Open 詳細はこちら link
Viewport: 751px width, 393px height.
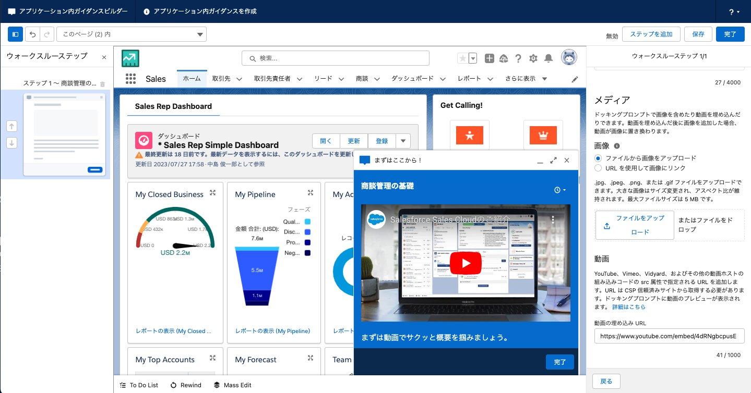(x=629, y=308)
